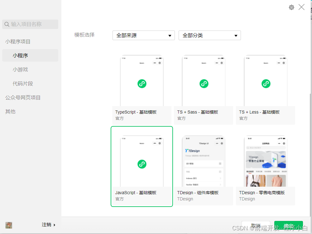This screenshot has height=234, width=312.
Task: Click the 取消 cancel button
Action: (x=256, y=226)
